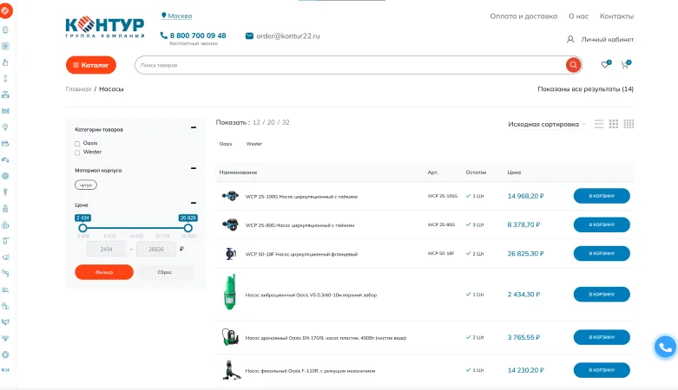This screenshot has width=678, height=390.
Task: Click the handshake-shaped icon in left sidebar
Action: click(x=5, y=322)
